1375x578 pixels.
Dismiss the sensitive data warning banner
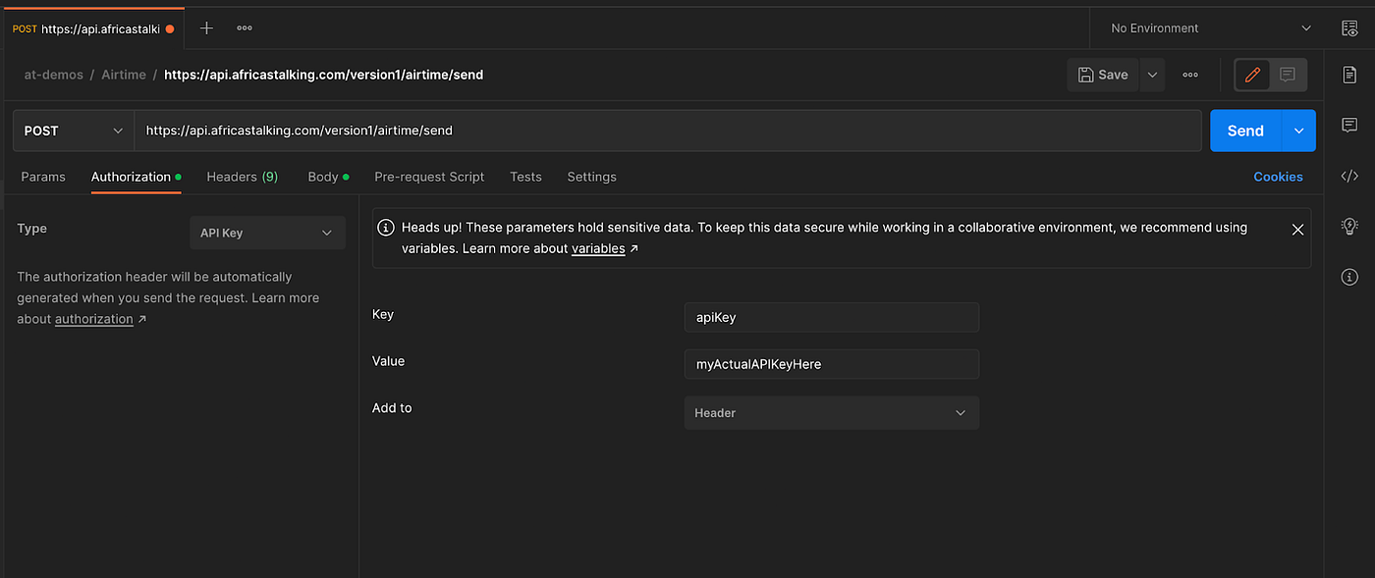coord(1297,229)
